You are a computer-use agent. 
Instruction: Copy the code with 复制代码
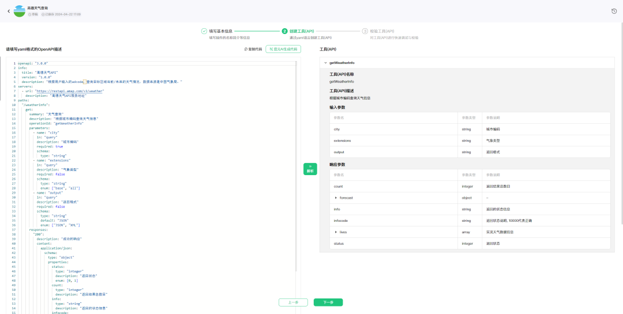tap(253, 50)
